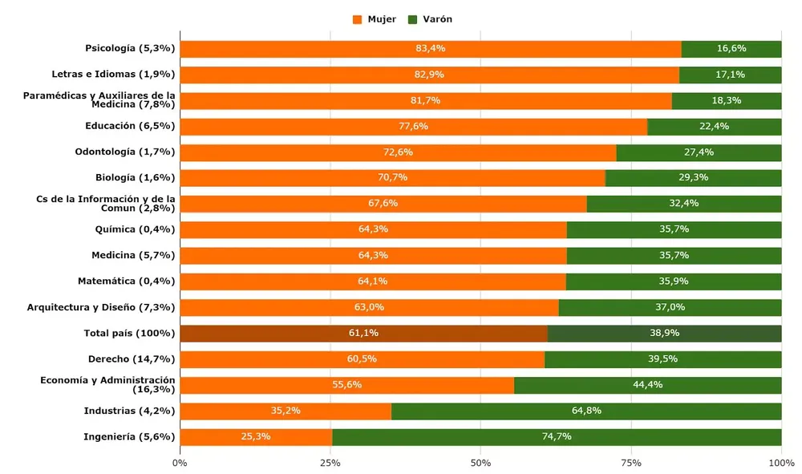Select the Derecho 60,5% orange segment

pos(363,359)
